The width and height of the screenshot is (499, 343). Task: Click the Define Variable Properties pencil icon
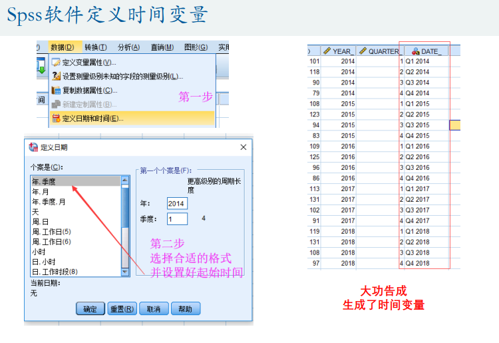(x=56, y=62)
